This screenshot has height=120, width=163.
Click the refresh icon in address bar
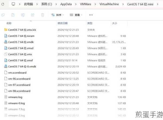[x=3, y=4]
